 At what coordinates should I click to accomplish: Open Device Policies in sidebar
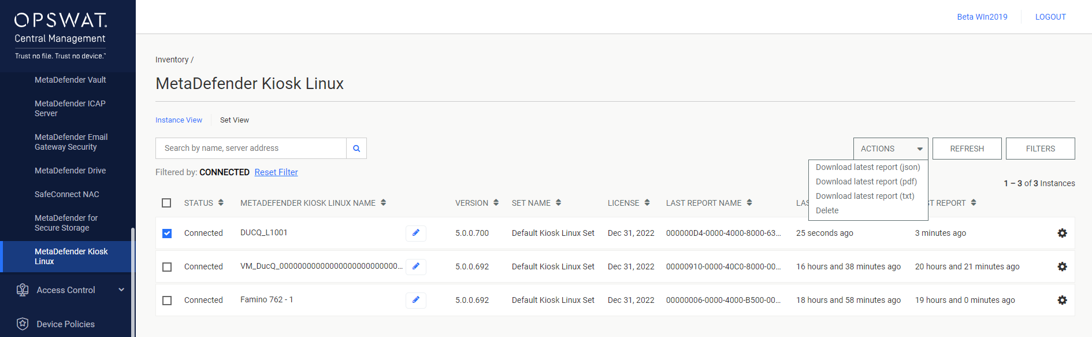coord(66,324)
